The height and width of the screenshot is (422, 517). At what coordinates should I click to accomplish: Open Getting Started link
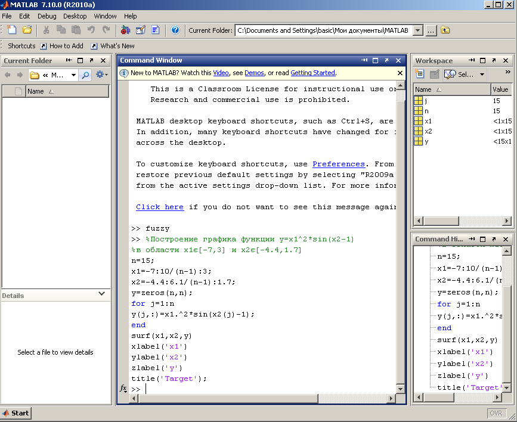pyautogui.click(x=312, y=73)
